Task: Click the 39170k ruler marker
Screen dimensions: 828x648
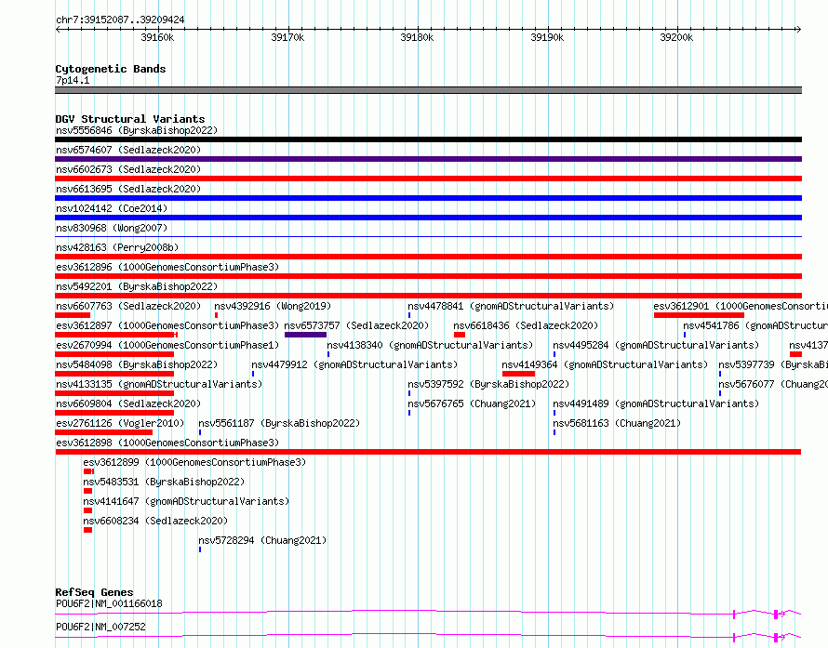Action: (287, 37)
